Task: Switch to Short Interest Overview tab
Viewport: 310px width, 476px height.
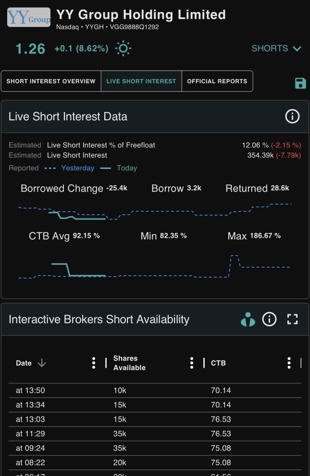Action: pos(51,81)
